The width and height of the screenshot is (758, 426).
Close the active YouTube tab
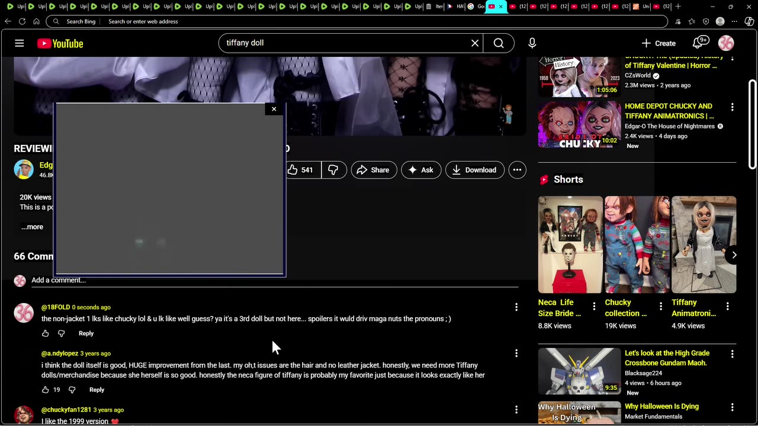point(500,7)
